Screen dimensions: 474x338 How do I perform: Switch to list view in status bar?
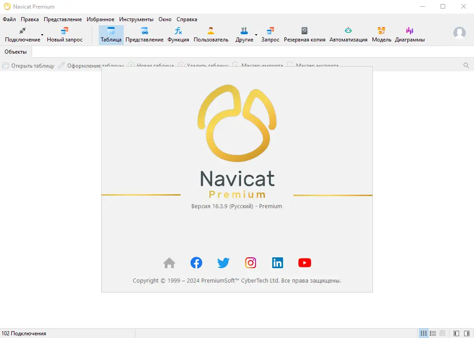[433, 333]
